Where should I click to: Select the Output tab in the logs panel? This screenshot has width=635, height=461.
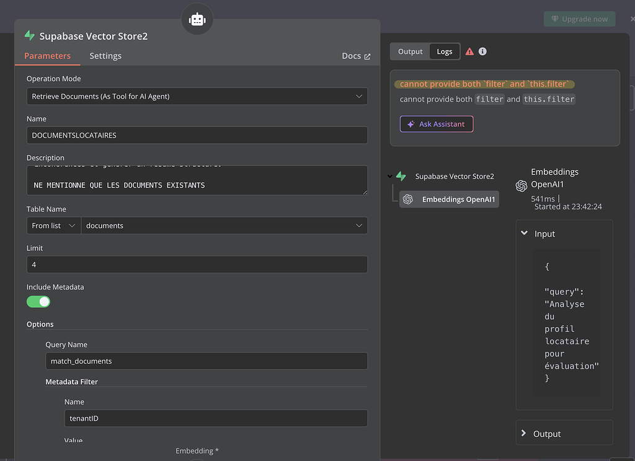pos(410,51)
